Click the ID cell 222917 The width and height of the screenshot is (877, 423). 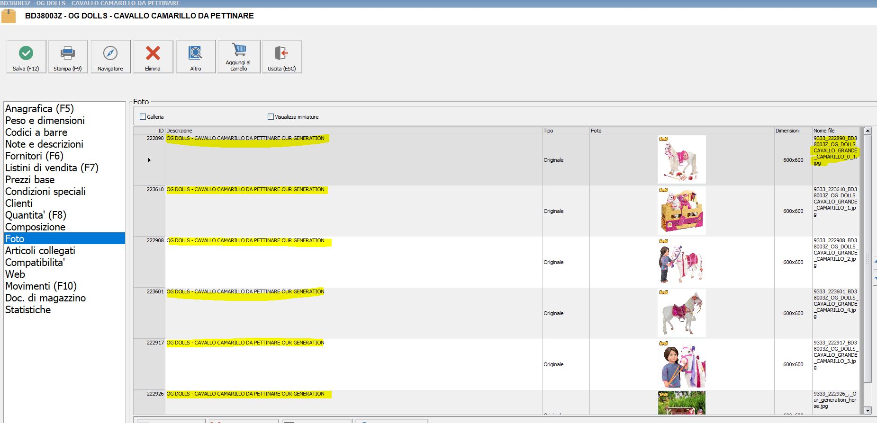[155, 343]
